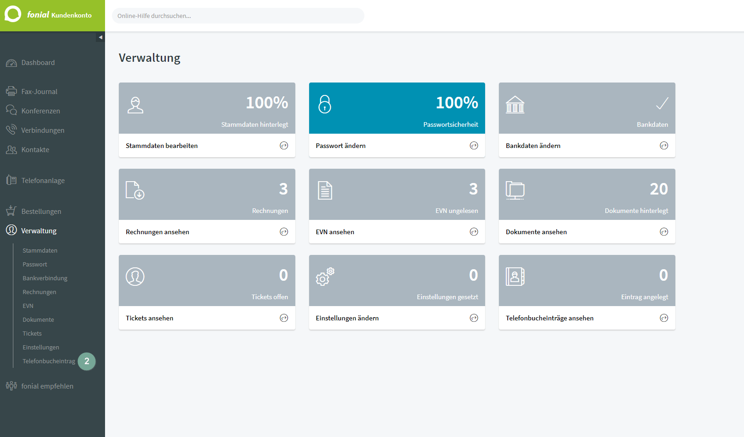Image resolution: width=744 pixels, height=437 pixels.
Task: Click the Konferenzen speech bubble icon
Action: click(12, 110)
